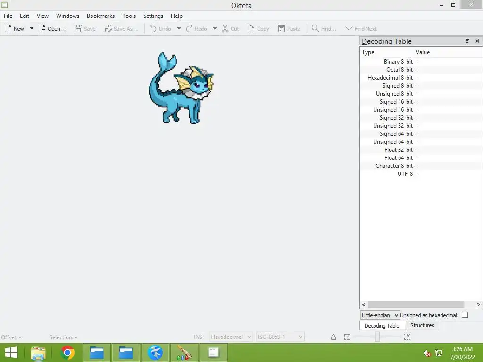The image size is (483, 362).
Task: Open the File menu
Action: pos(8,16)
